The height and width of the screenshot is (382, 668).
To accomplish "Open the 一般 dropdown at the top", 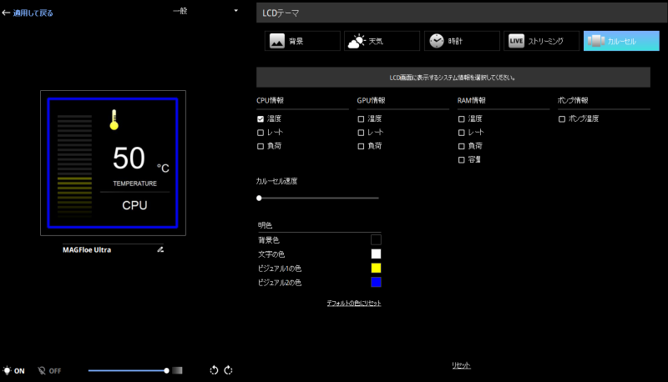I will (x=205, y=11).
